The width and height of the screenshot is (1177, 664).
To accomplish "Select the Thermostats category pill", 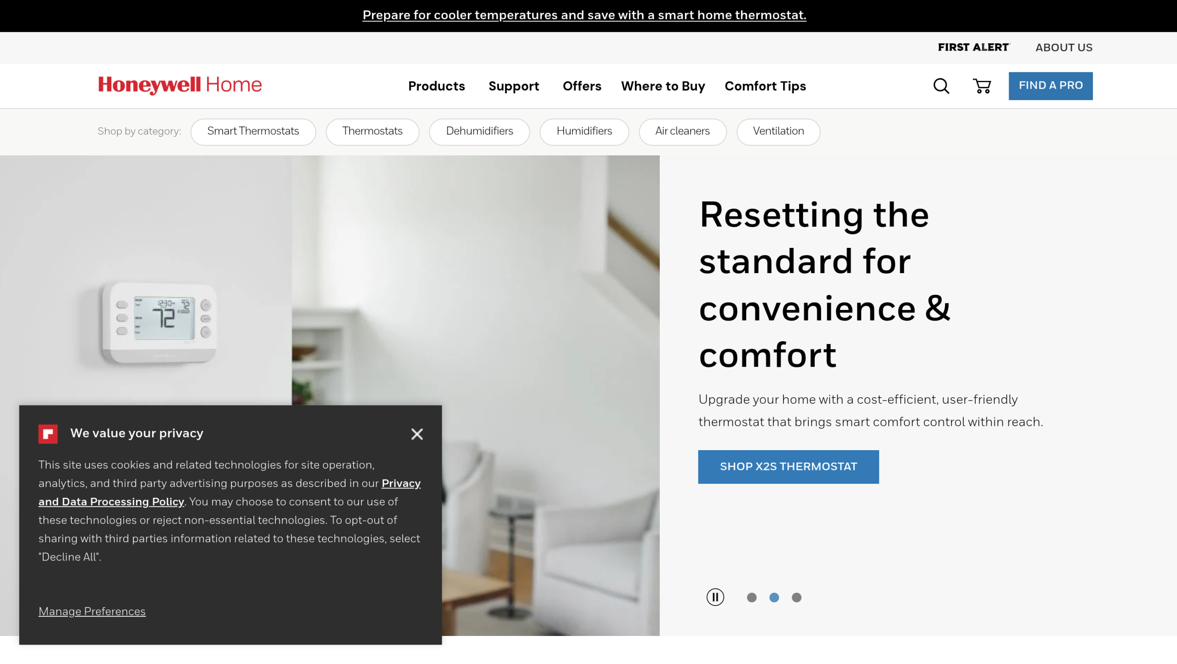I will click(x=372, y=132).
